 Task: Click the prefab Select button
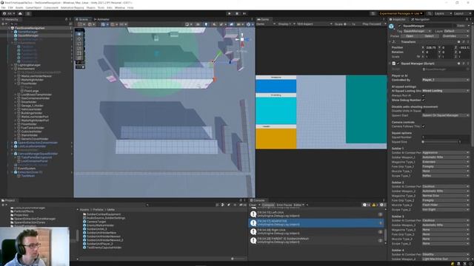[x=429, y=36]
